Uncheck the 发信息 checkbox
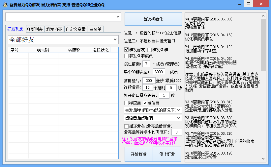This screenshot has height=167, width=271. point(145,103)
